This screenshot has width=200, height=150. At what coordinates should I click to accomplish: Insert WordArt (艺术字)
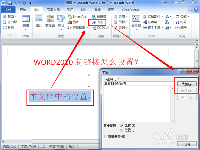[x=151, y=22]
